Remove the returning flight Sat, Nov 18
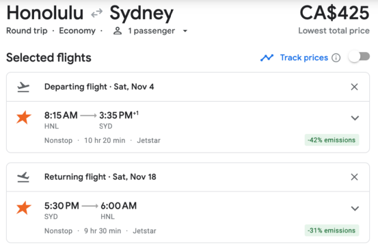This screenshot has width=378, height=251. point(354,177)
